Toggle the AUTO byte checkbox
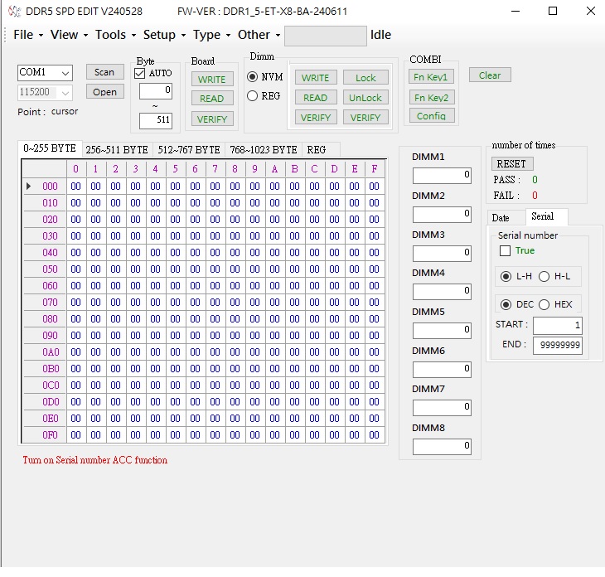The width and height of the screenshot is (605, 577). click(140, 74)
